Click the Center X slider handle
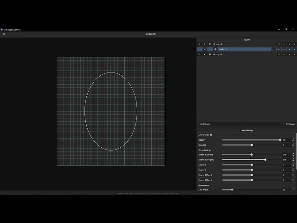 pyautogui.click(x=252, y=165)
